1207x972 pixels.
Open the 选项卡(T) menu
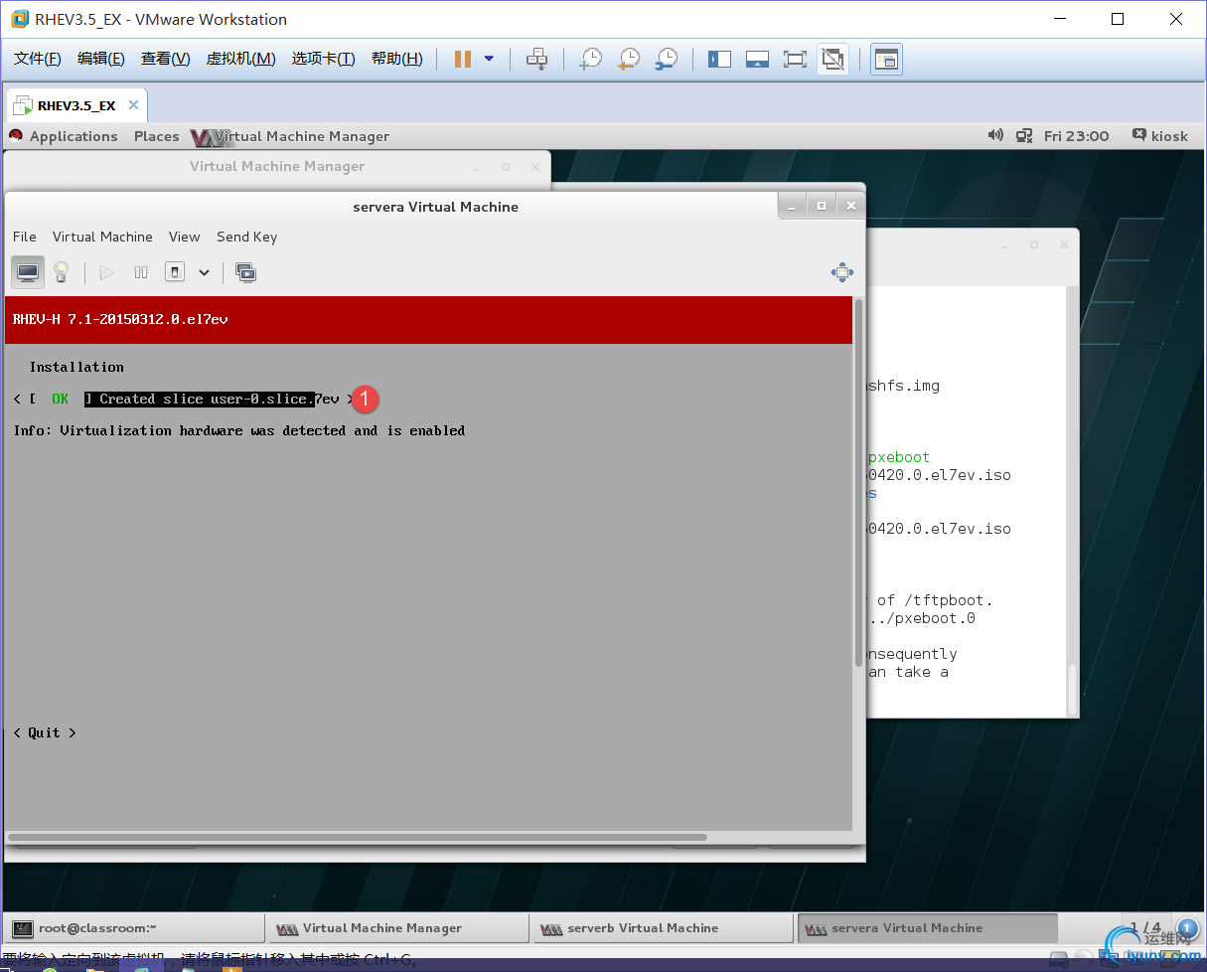pos(323,59)
